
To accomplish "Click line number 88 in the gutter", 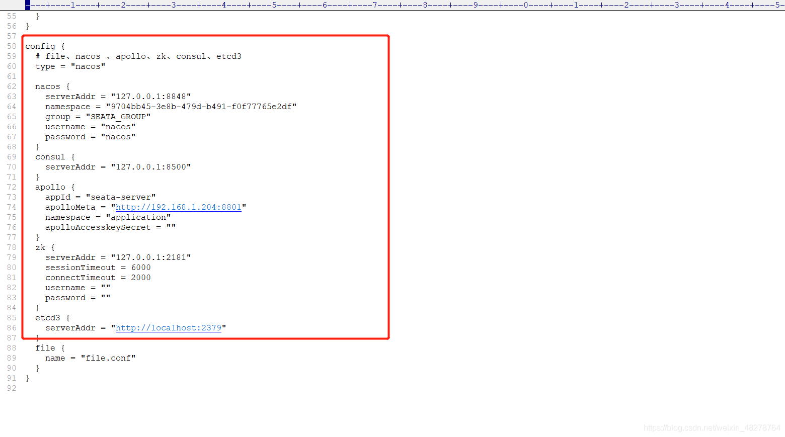I will coord(12,348).
